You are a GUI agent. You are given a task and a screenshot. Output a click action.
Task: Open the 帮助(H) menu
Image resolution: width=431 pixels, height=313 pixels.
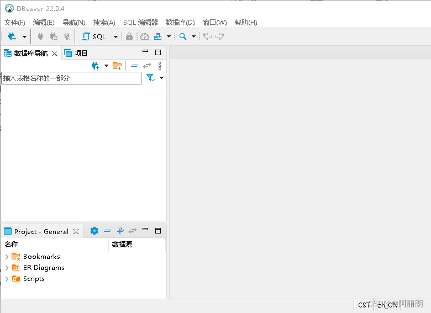(x=246, y=23)
